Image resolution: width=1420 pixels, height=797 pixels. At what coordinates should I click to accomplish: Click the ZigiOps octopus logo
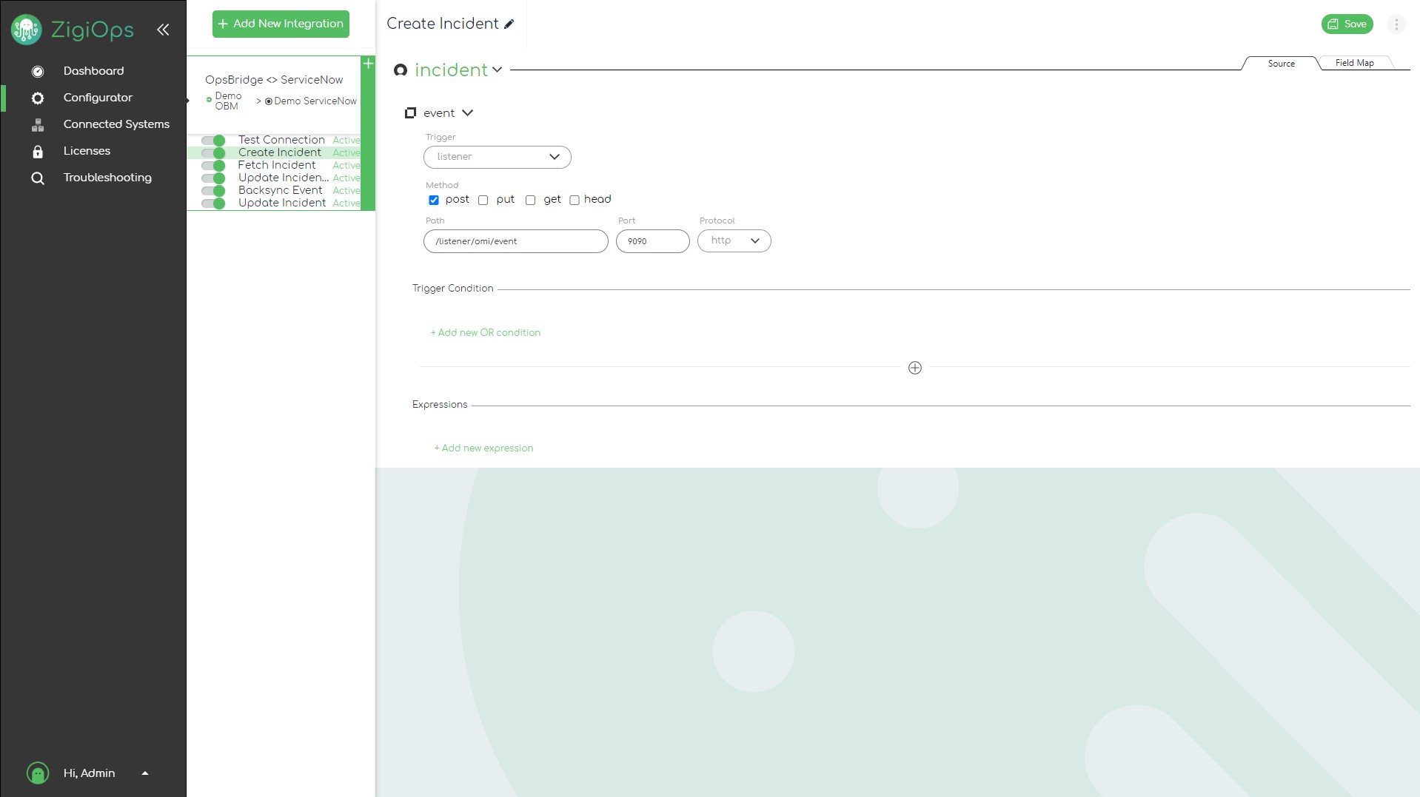pyautogui.click(x=27, y=30)
